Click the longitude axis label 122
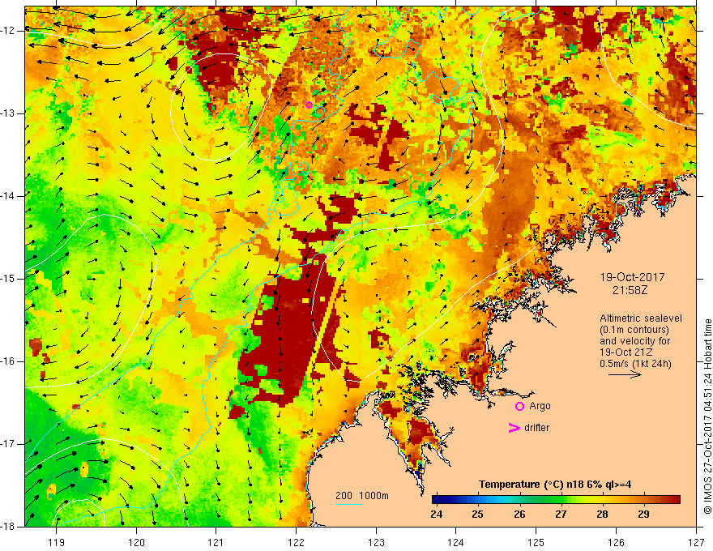 pos(296,542)
